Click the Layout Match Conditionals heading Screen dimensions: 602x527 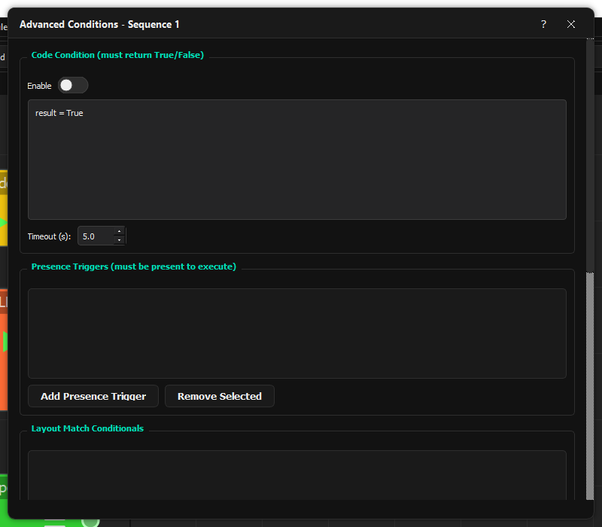[87, 428]
